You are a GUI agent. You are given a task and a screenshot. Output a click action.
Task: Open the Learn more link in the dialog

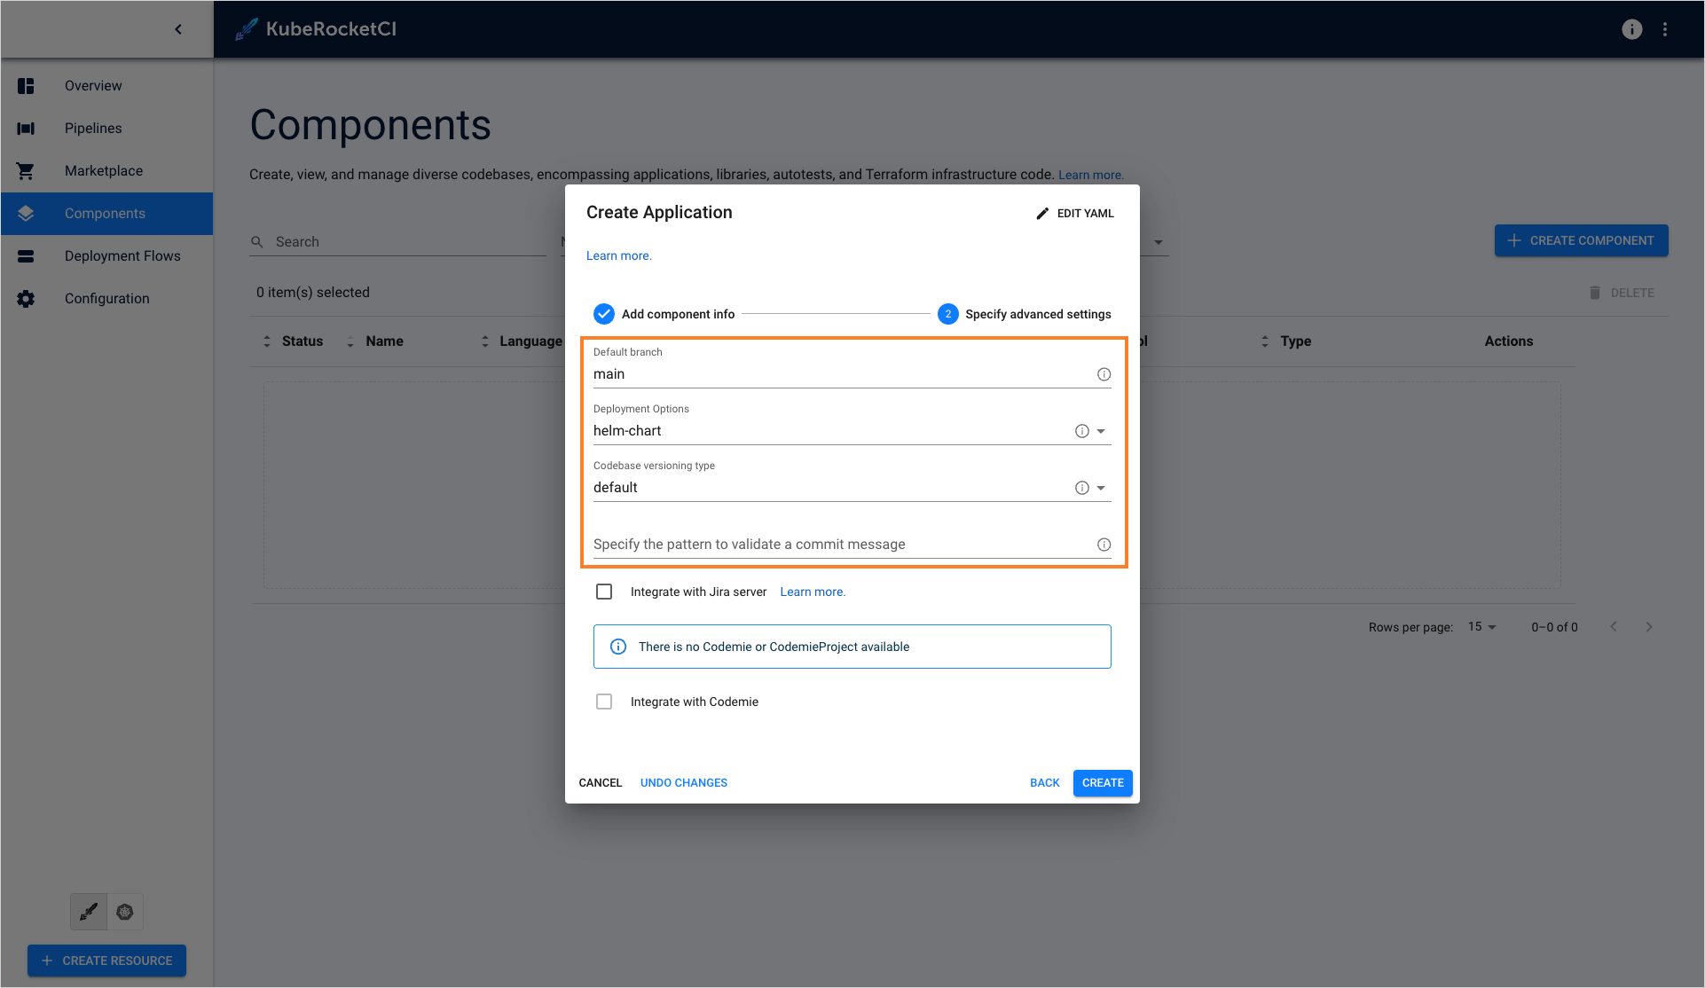point(618,255)
